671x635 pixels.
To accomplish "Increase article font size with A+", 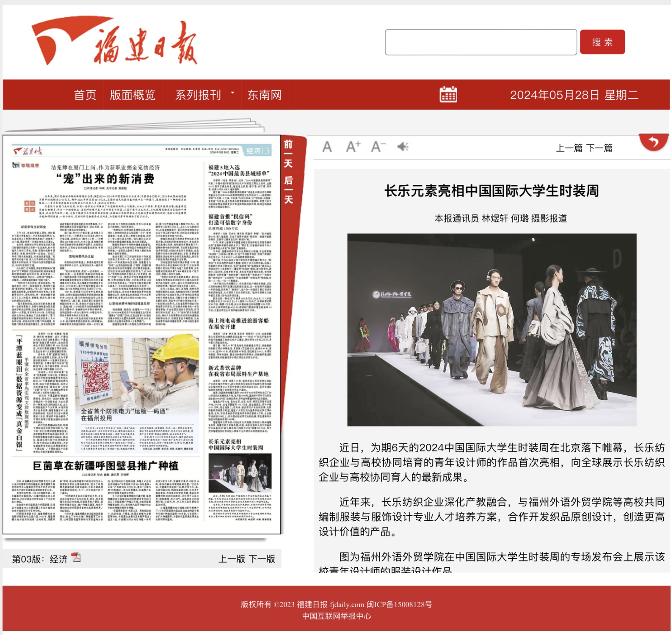I will click(x=353, y=147).
